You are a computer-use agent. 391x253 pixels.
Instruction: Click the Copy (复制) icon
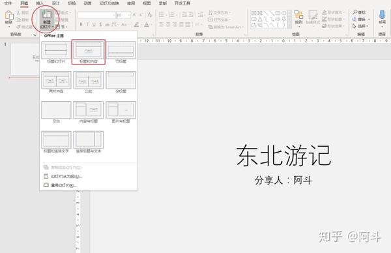coord(18,20)
